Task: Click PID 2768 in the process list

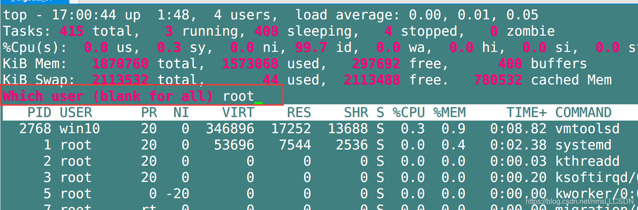Action: click(x=35, y=129)
